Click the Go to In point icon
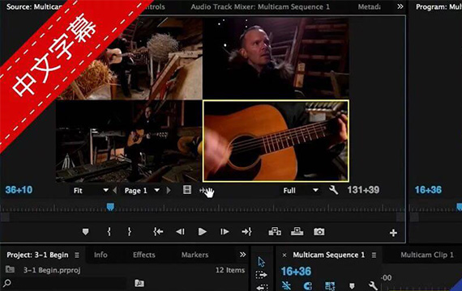Screen dimensions: 462x291 pos(158,232)
